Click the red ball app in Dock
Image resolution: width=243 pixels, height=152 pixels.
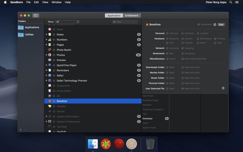click(118, 144)
